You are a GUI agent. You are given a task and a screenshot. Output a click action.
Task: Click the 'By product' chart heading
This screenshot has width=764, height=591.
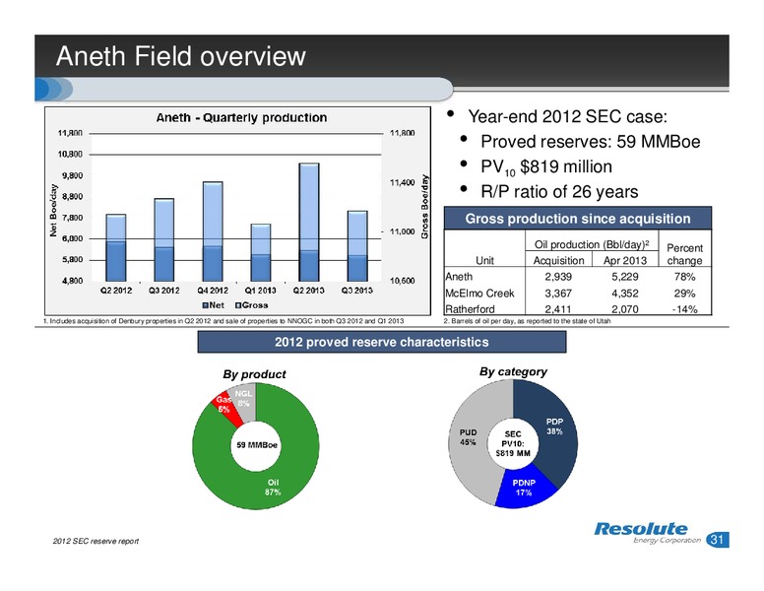254,374
